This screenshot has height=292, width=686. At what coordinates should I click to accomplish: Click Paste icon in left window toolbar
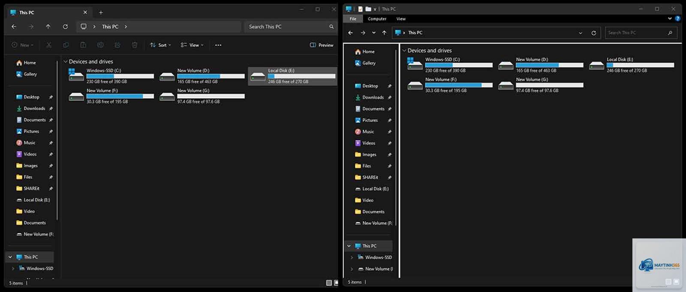tap(83, 45)
